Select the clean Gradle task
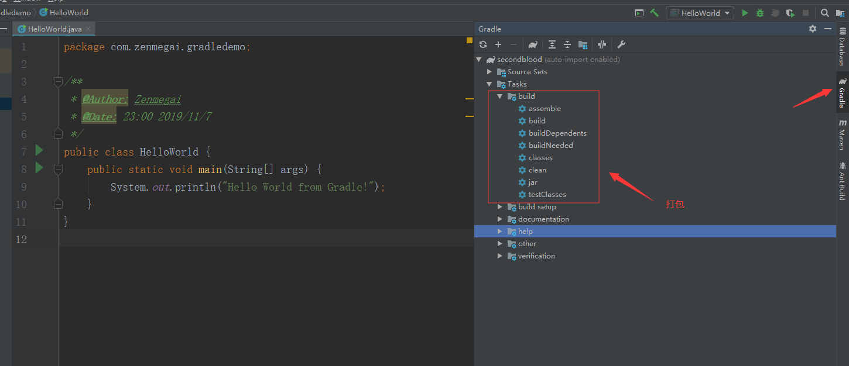This screenshot has height=366, width=849. coord(538,170)
